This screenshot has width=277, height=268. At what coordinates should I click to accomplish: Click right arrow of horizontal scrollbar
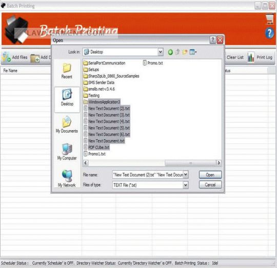[219, 163]
